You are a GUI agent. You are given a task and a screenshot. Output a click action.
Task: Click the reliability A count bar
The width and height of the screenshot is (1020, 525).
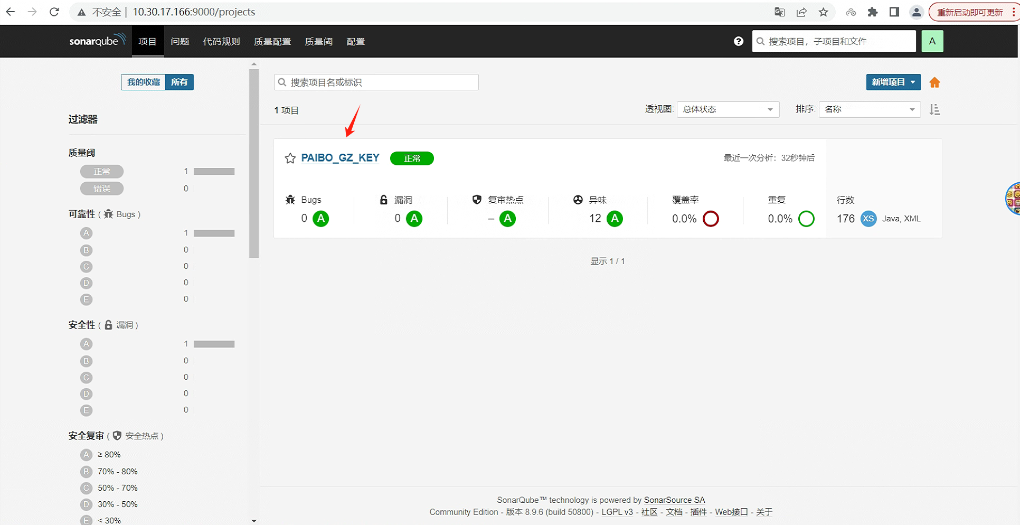pos(214,233)
